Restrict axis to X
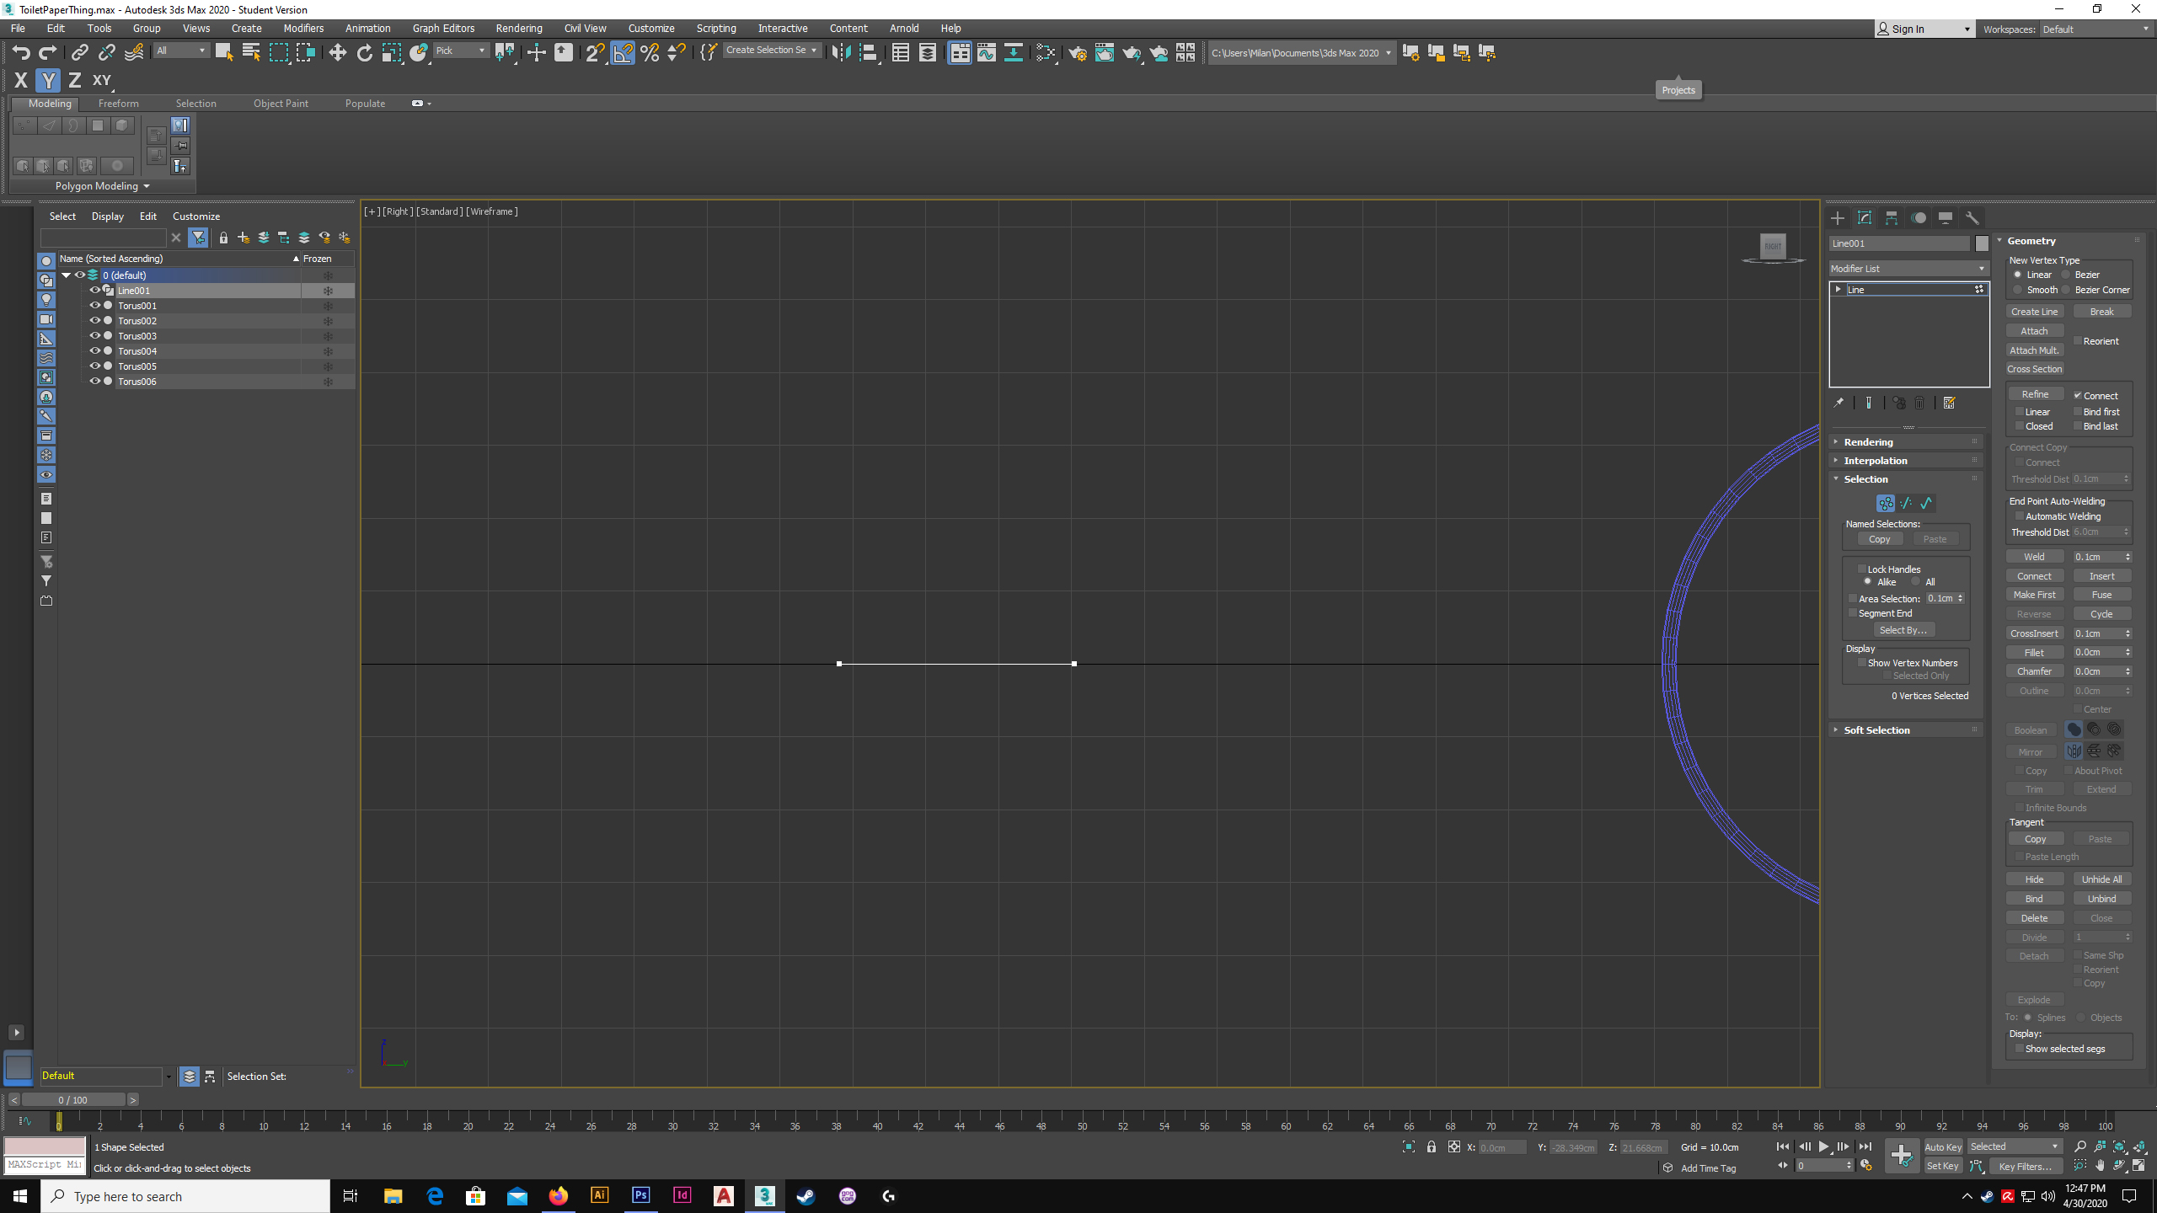 point(21,80)
